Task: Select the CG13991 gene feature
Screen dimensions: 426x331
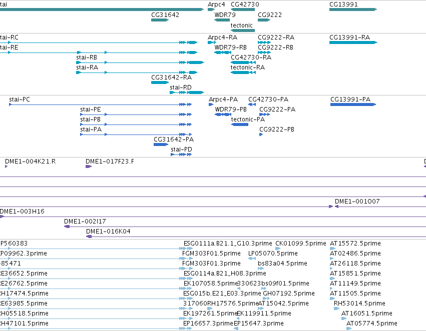Action: click(353, 9)
